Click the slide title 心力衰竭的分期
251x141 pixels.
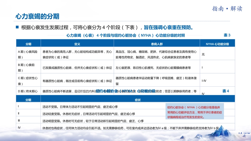point(37,16)
